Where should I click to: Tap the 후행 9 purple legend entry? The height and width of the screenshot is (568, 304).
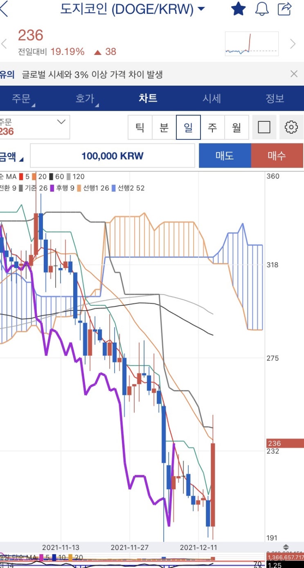61,188
